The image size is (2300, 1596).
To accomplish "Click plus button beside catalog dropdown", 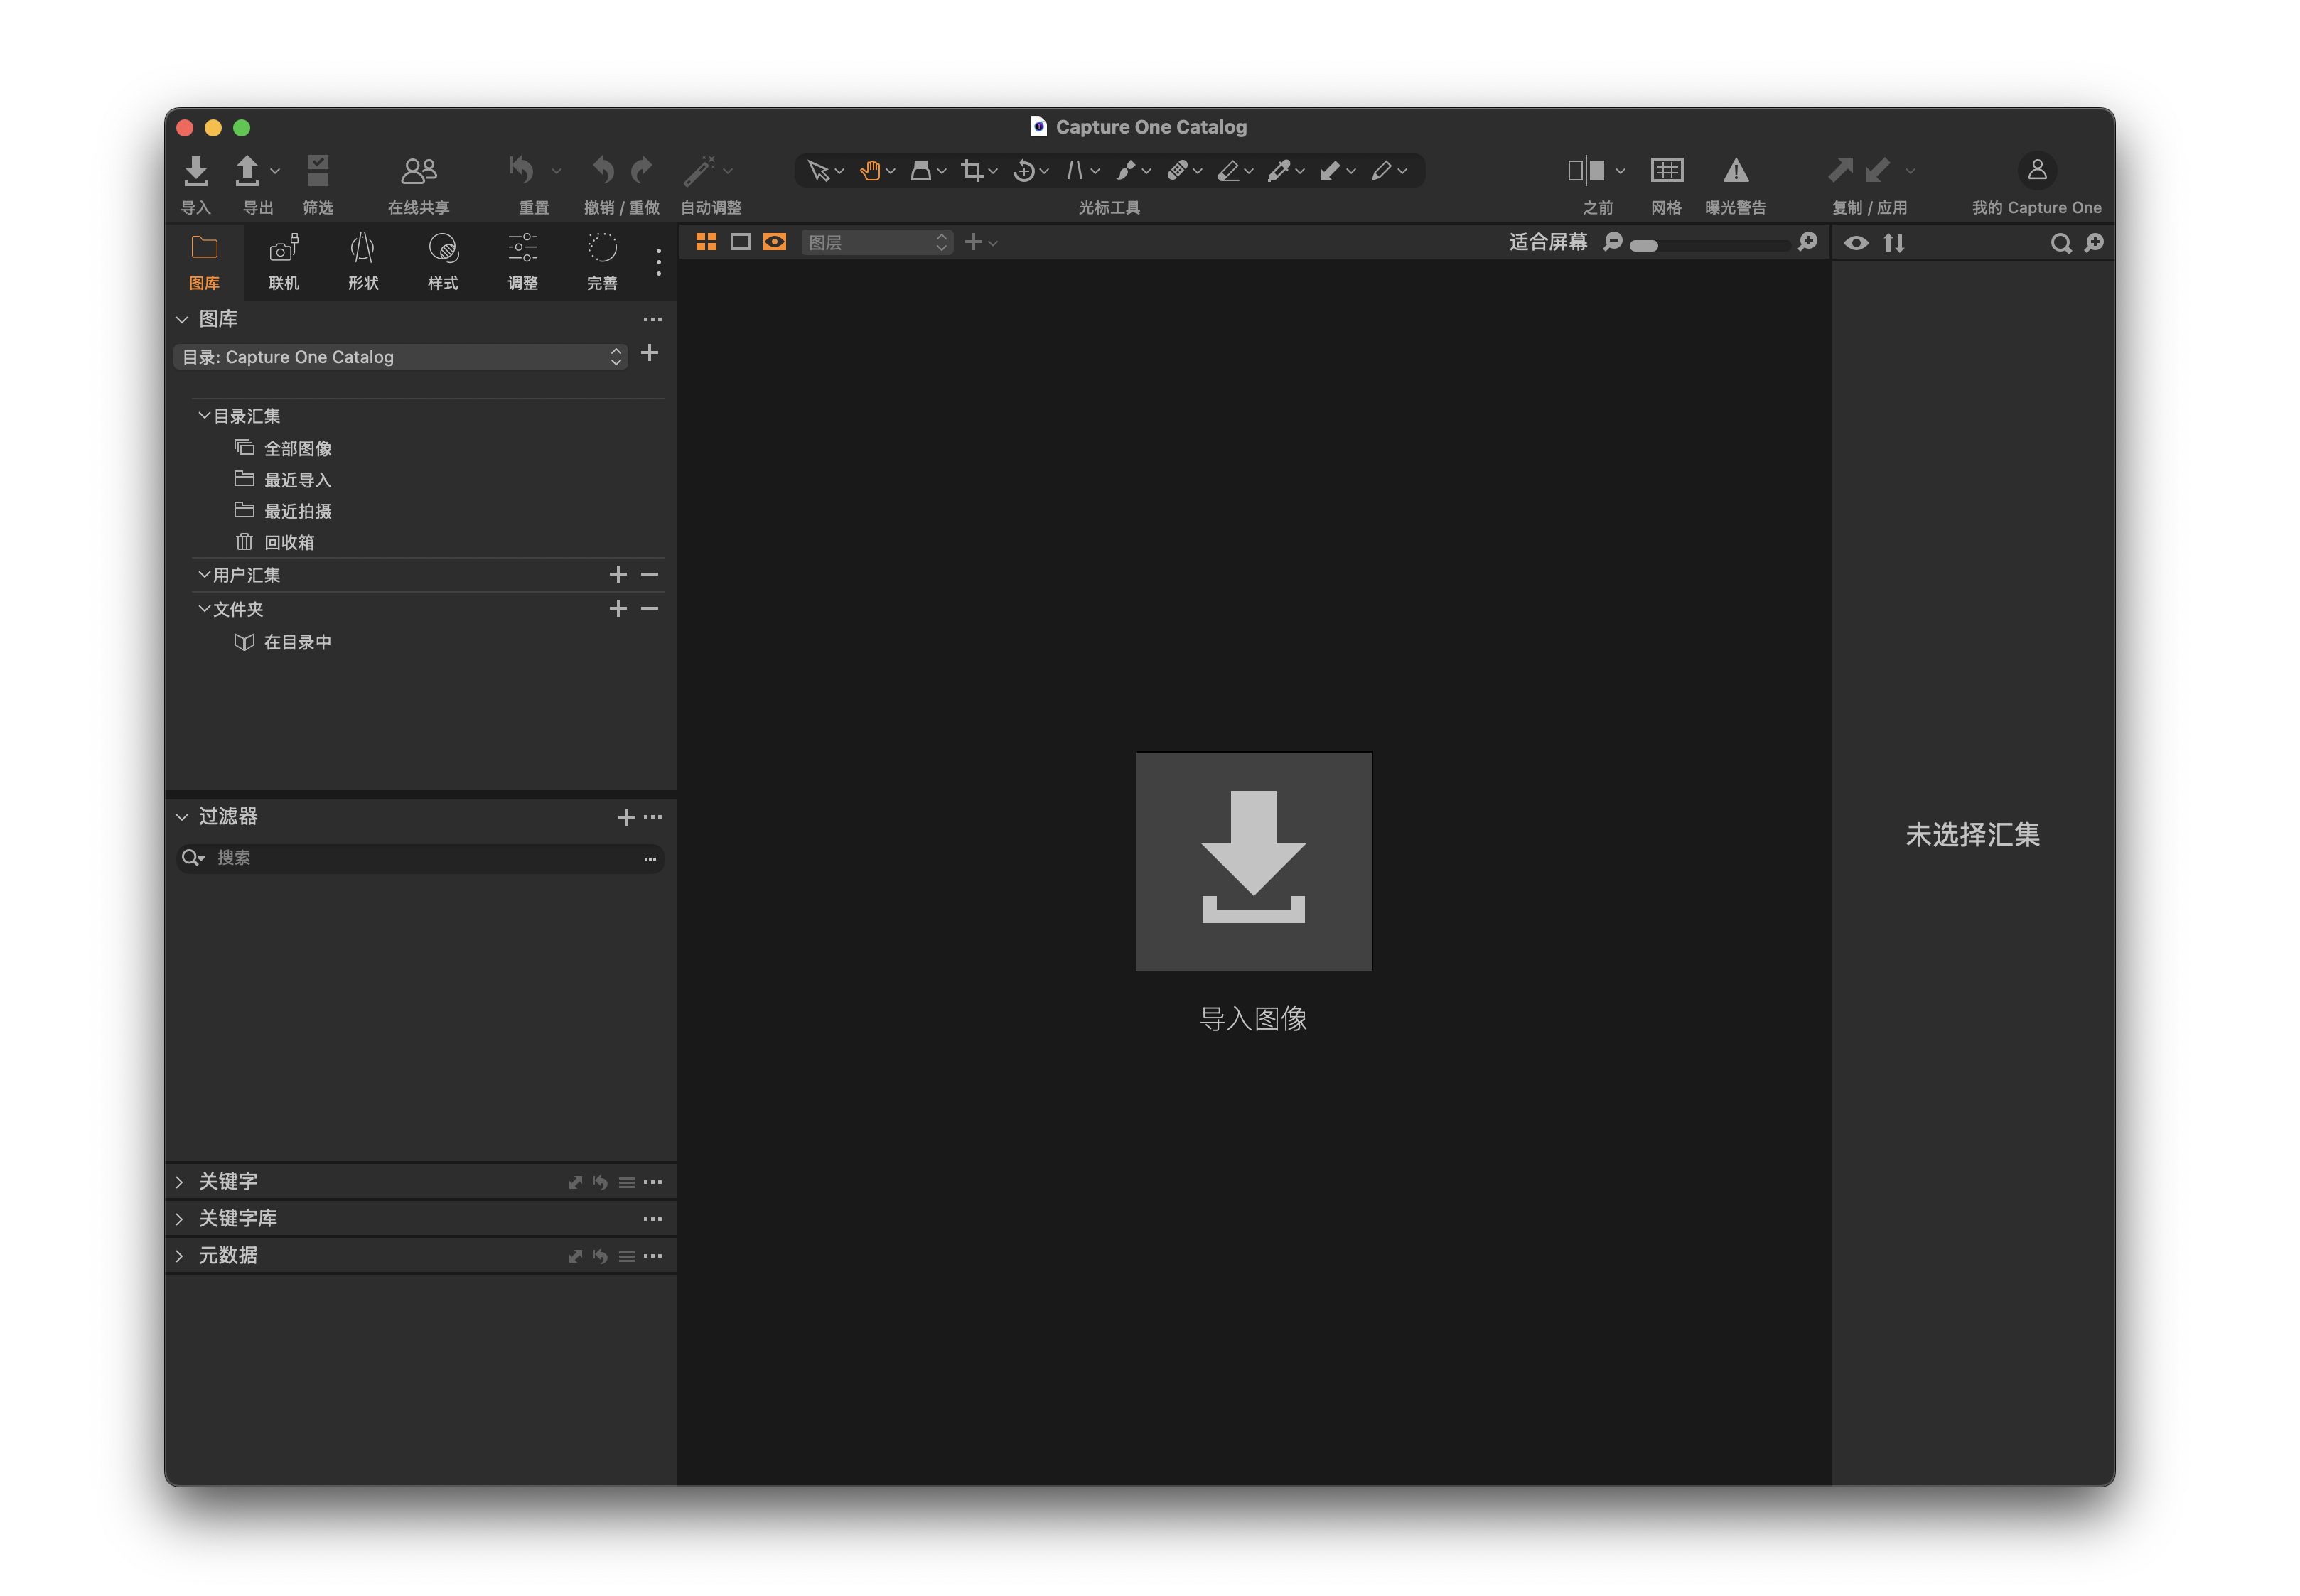I will coord(649,353).
